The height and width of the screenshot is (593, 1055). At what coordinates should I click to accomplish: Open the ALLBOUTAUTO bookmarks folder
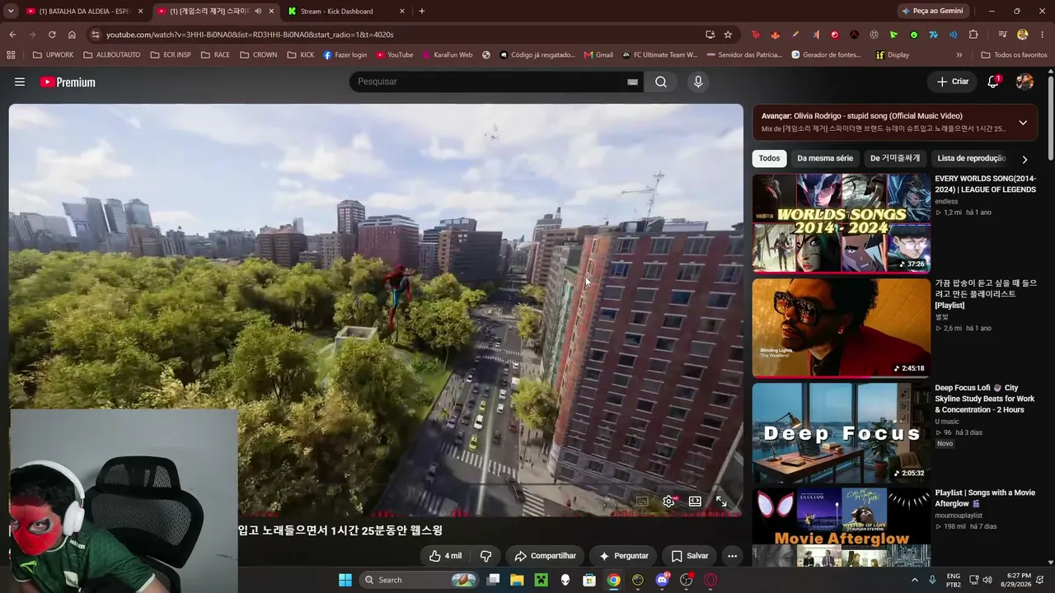[x=111, y=55]
